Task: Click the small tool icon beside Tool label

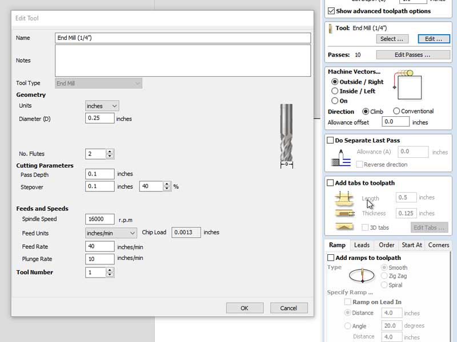Action: coord(330,28)
